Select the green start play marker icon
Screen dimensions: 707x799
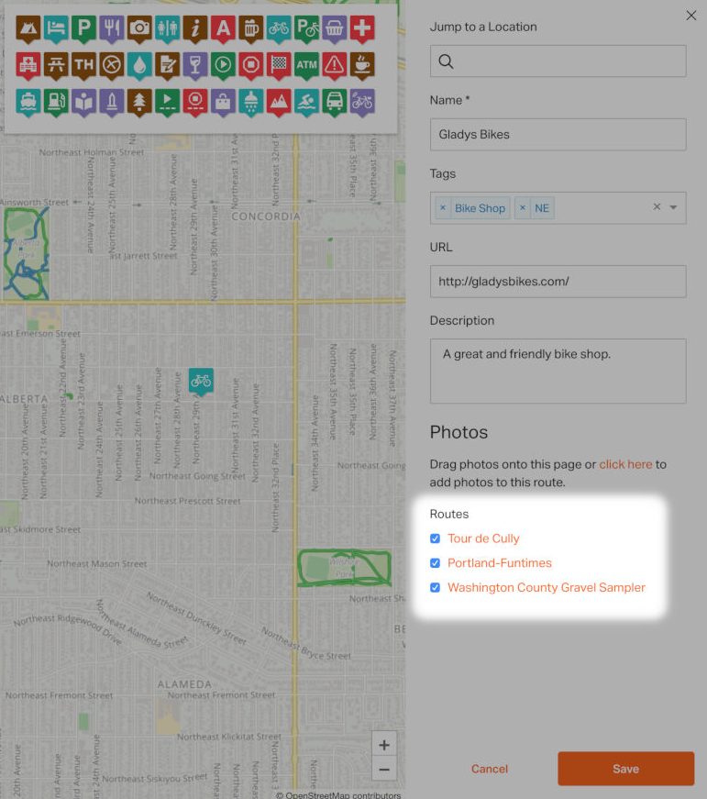pyautogui.click(x=223, y=65)
